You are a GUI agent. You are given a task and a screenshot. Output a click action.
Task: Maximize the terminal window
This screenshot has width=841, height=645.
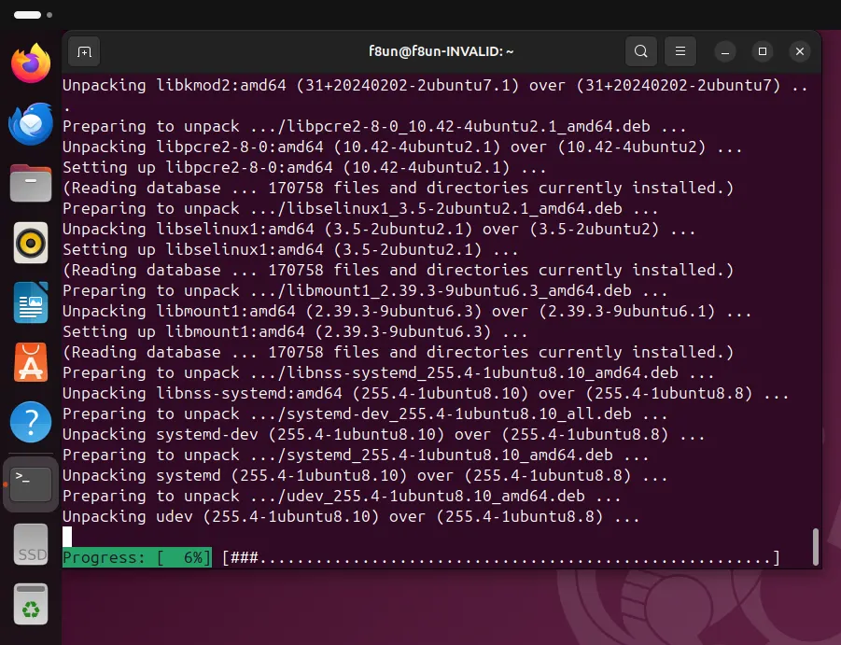click(x=763, y=51)
